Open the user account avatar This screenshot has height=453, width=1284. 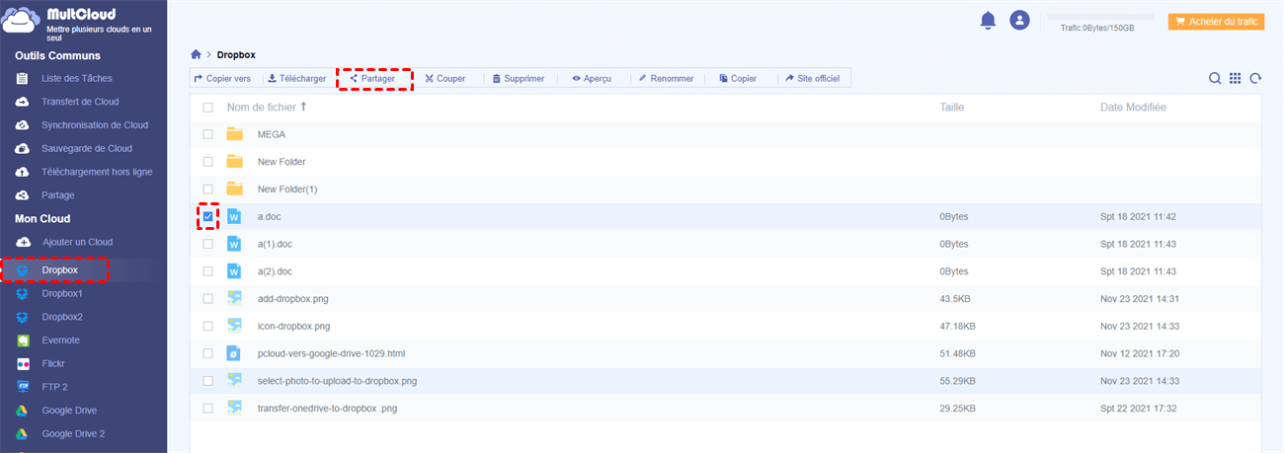1019,20
